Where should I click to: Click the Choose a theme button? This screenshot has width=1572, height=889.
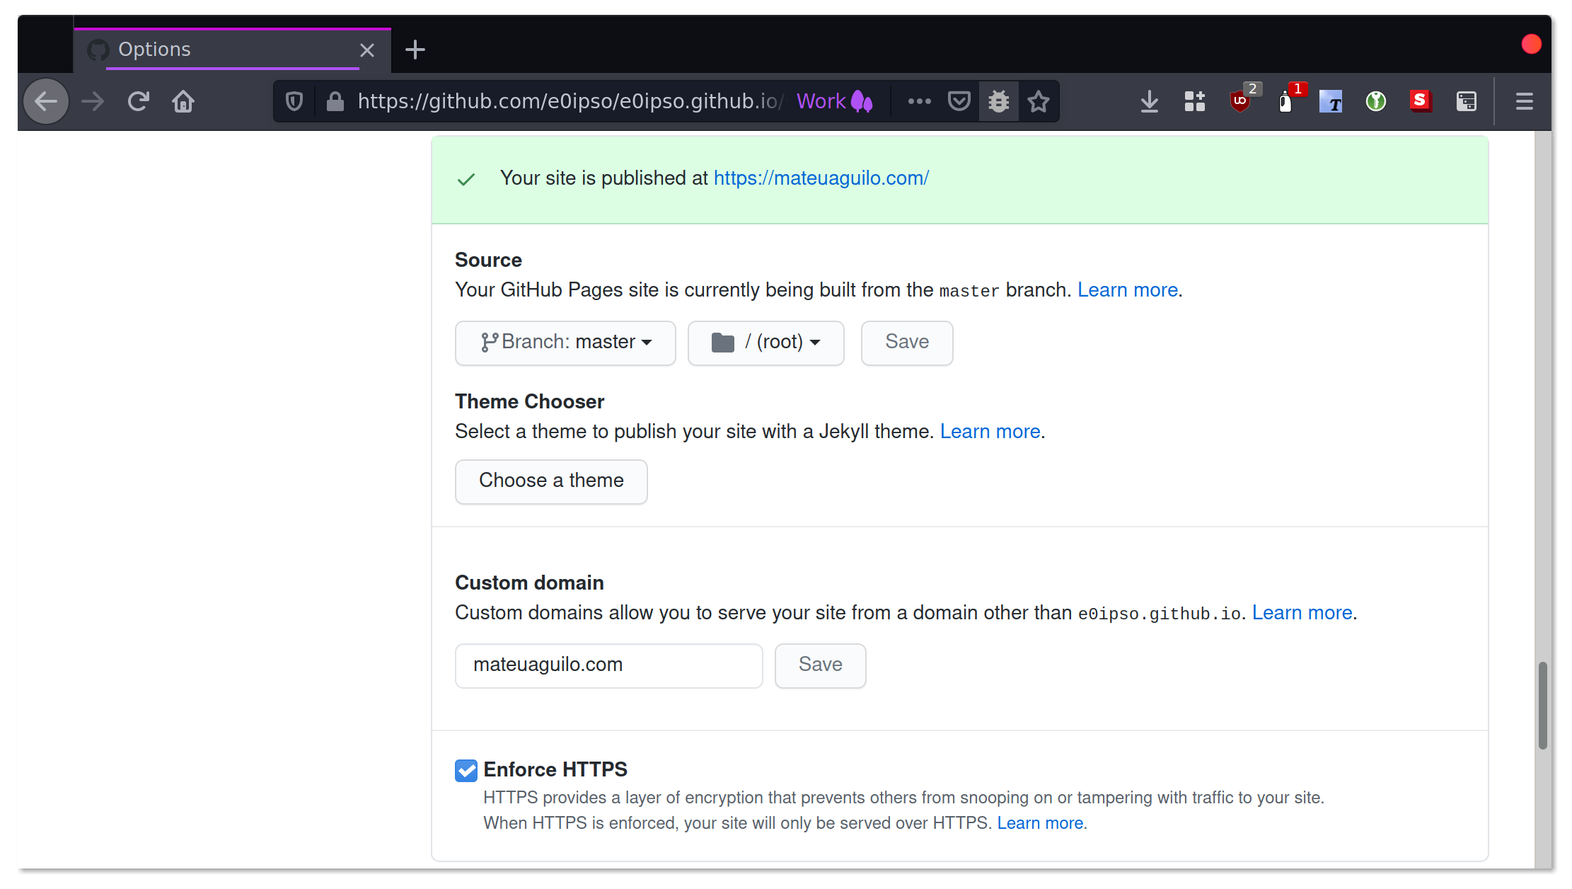tap(550, 481)
